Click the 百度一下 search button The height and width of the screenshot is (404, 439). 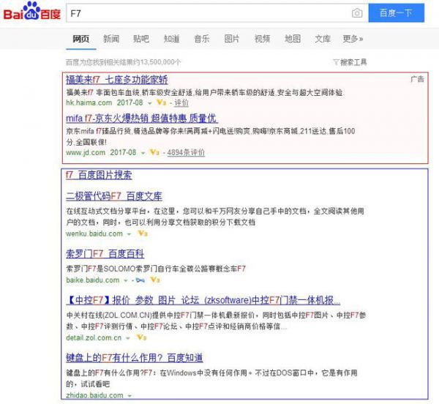[x=396, y=13]
